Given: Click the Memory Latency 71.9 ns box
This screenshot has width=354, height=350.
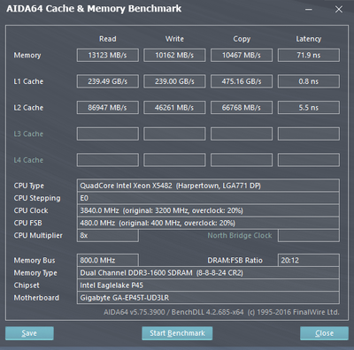Looking at the screenshot, I should pyautogui.click(x=309, y=55).
